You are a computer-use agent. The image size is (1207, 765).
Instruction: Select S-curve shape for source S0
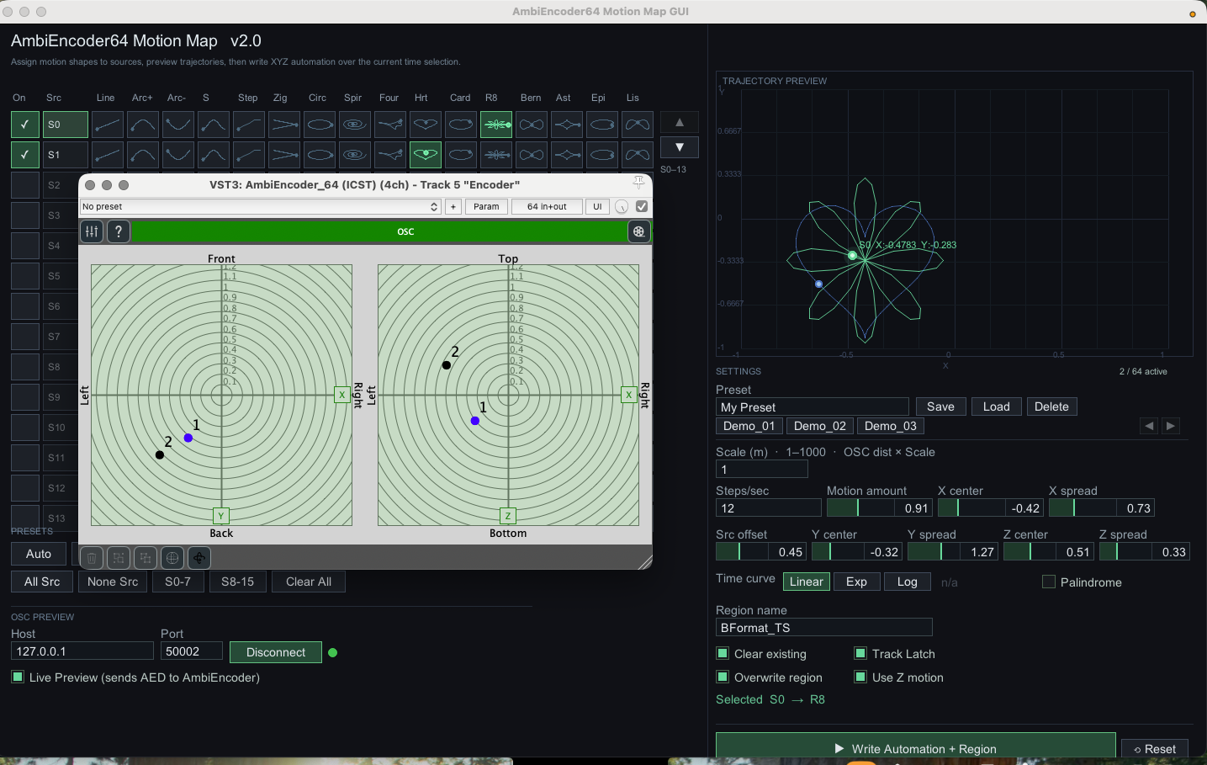coord(214,125)
